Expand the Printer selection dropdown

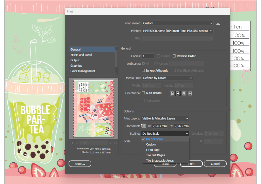(x=177, y=31)
